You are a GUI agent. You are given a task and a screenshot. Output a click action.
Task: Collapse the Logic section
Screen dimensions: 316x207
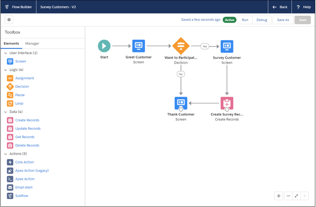(x=5, y=70)
